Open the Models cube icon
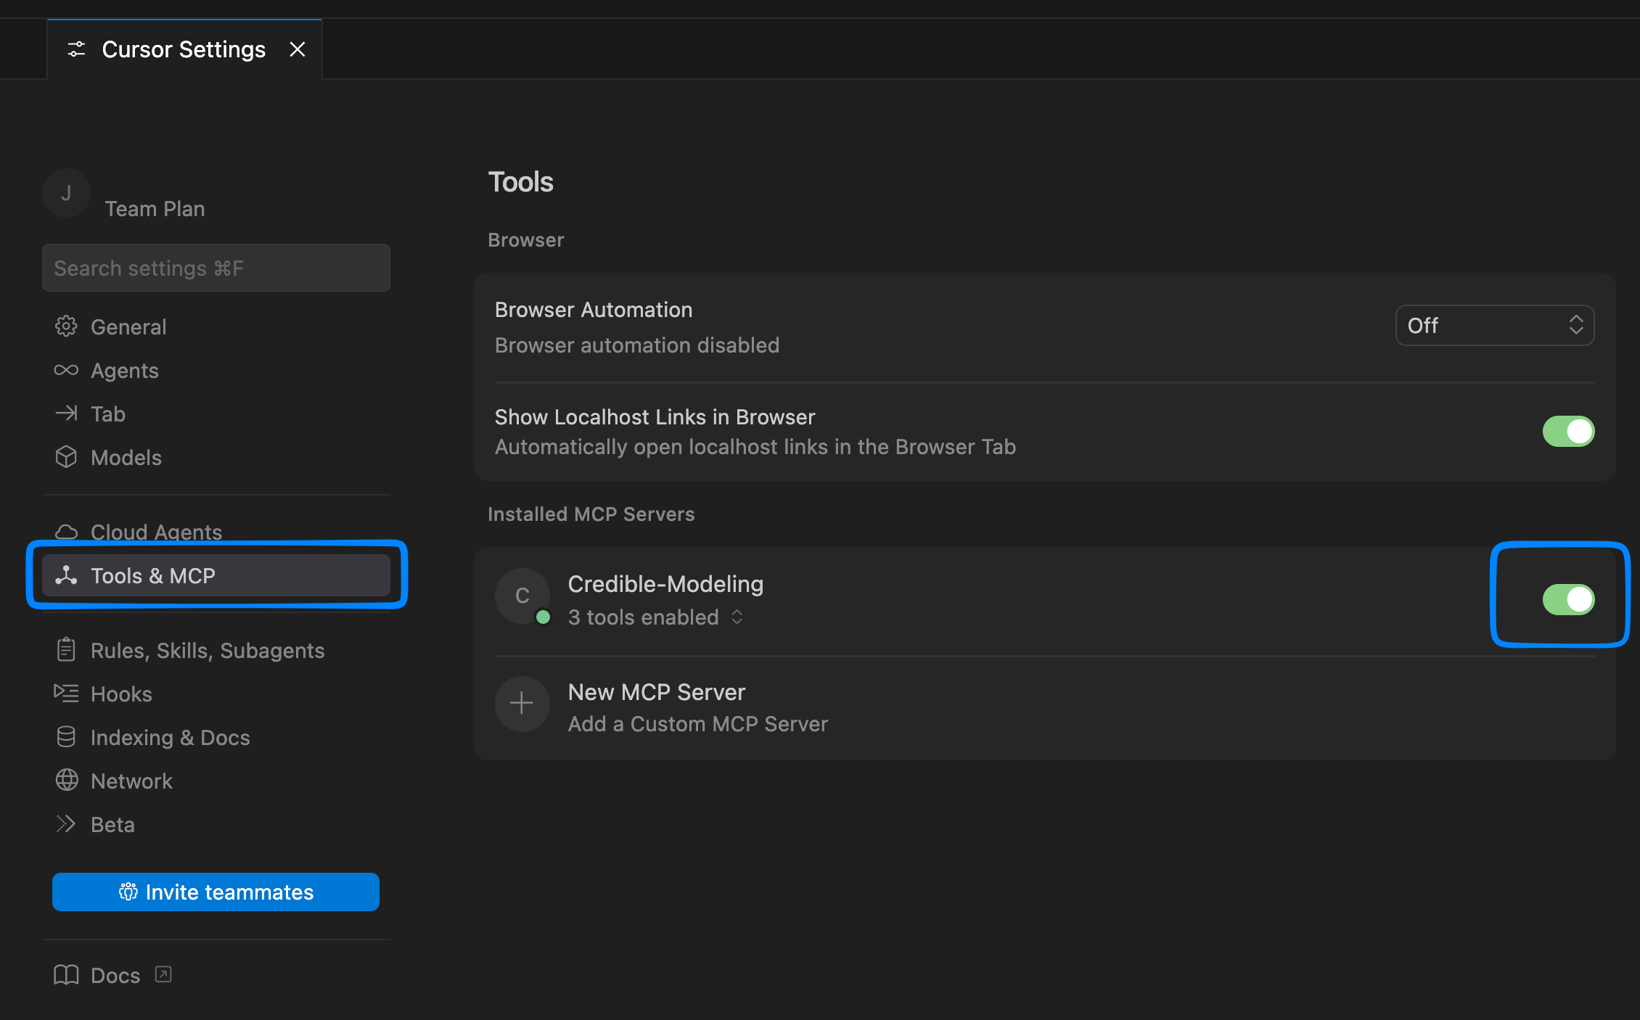This screenshot has height=1020, width=1640. point(66,457)
